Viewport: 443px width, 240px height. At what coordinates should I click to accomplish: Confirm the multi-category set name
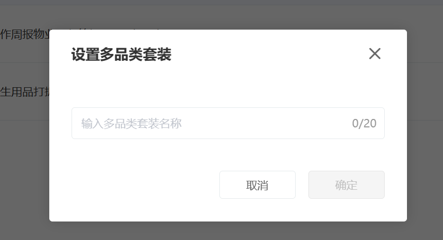[347, 185]
